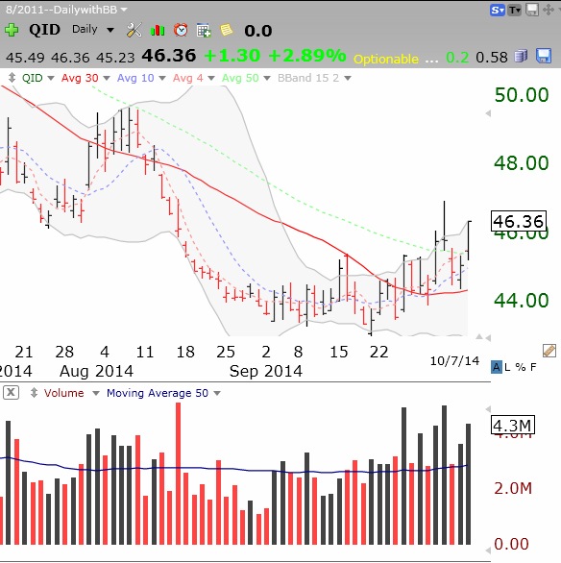Click the Optionable label
The height and width of the screenshot is (563, 561).
[x=386, y=59]
